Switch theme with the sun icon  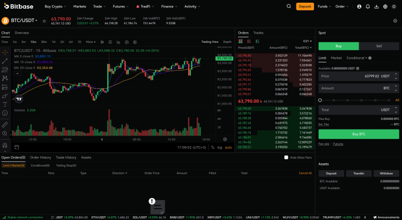tap(394, 6)
